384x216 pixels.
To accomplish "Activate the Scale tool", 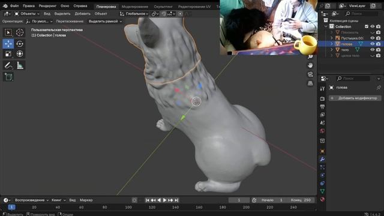I will (8, 53).
